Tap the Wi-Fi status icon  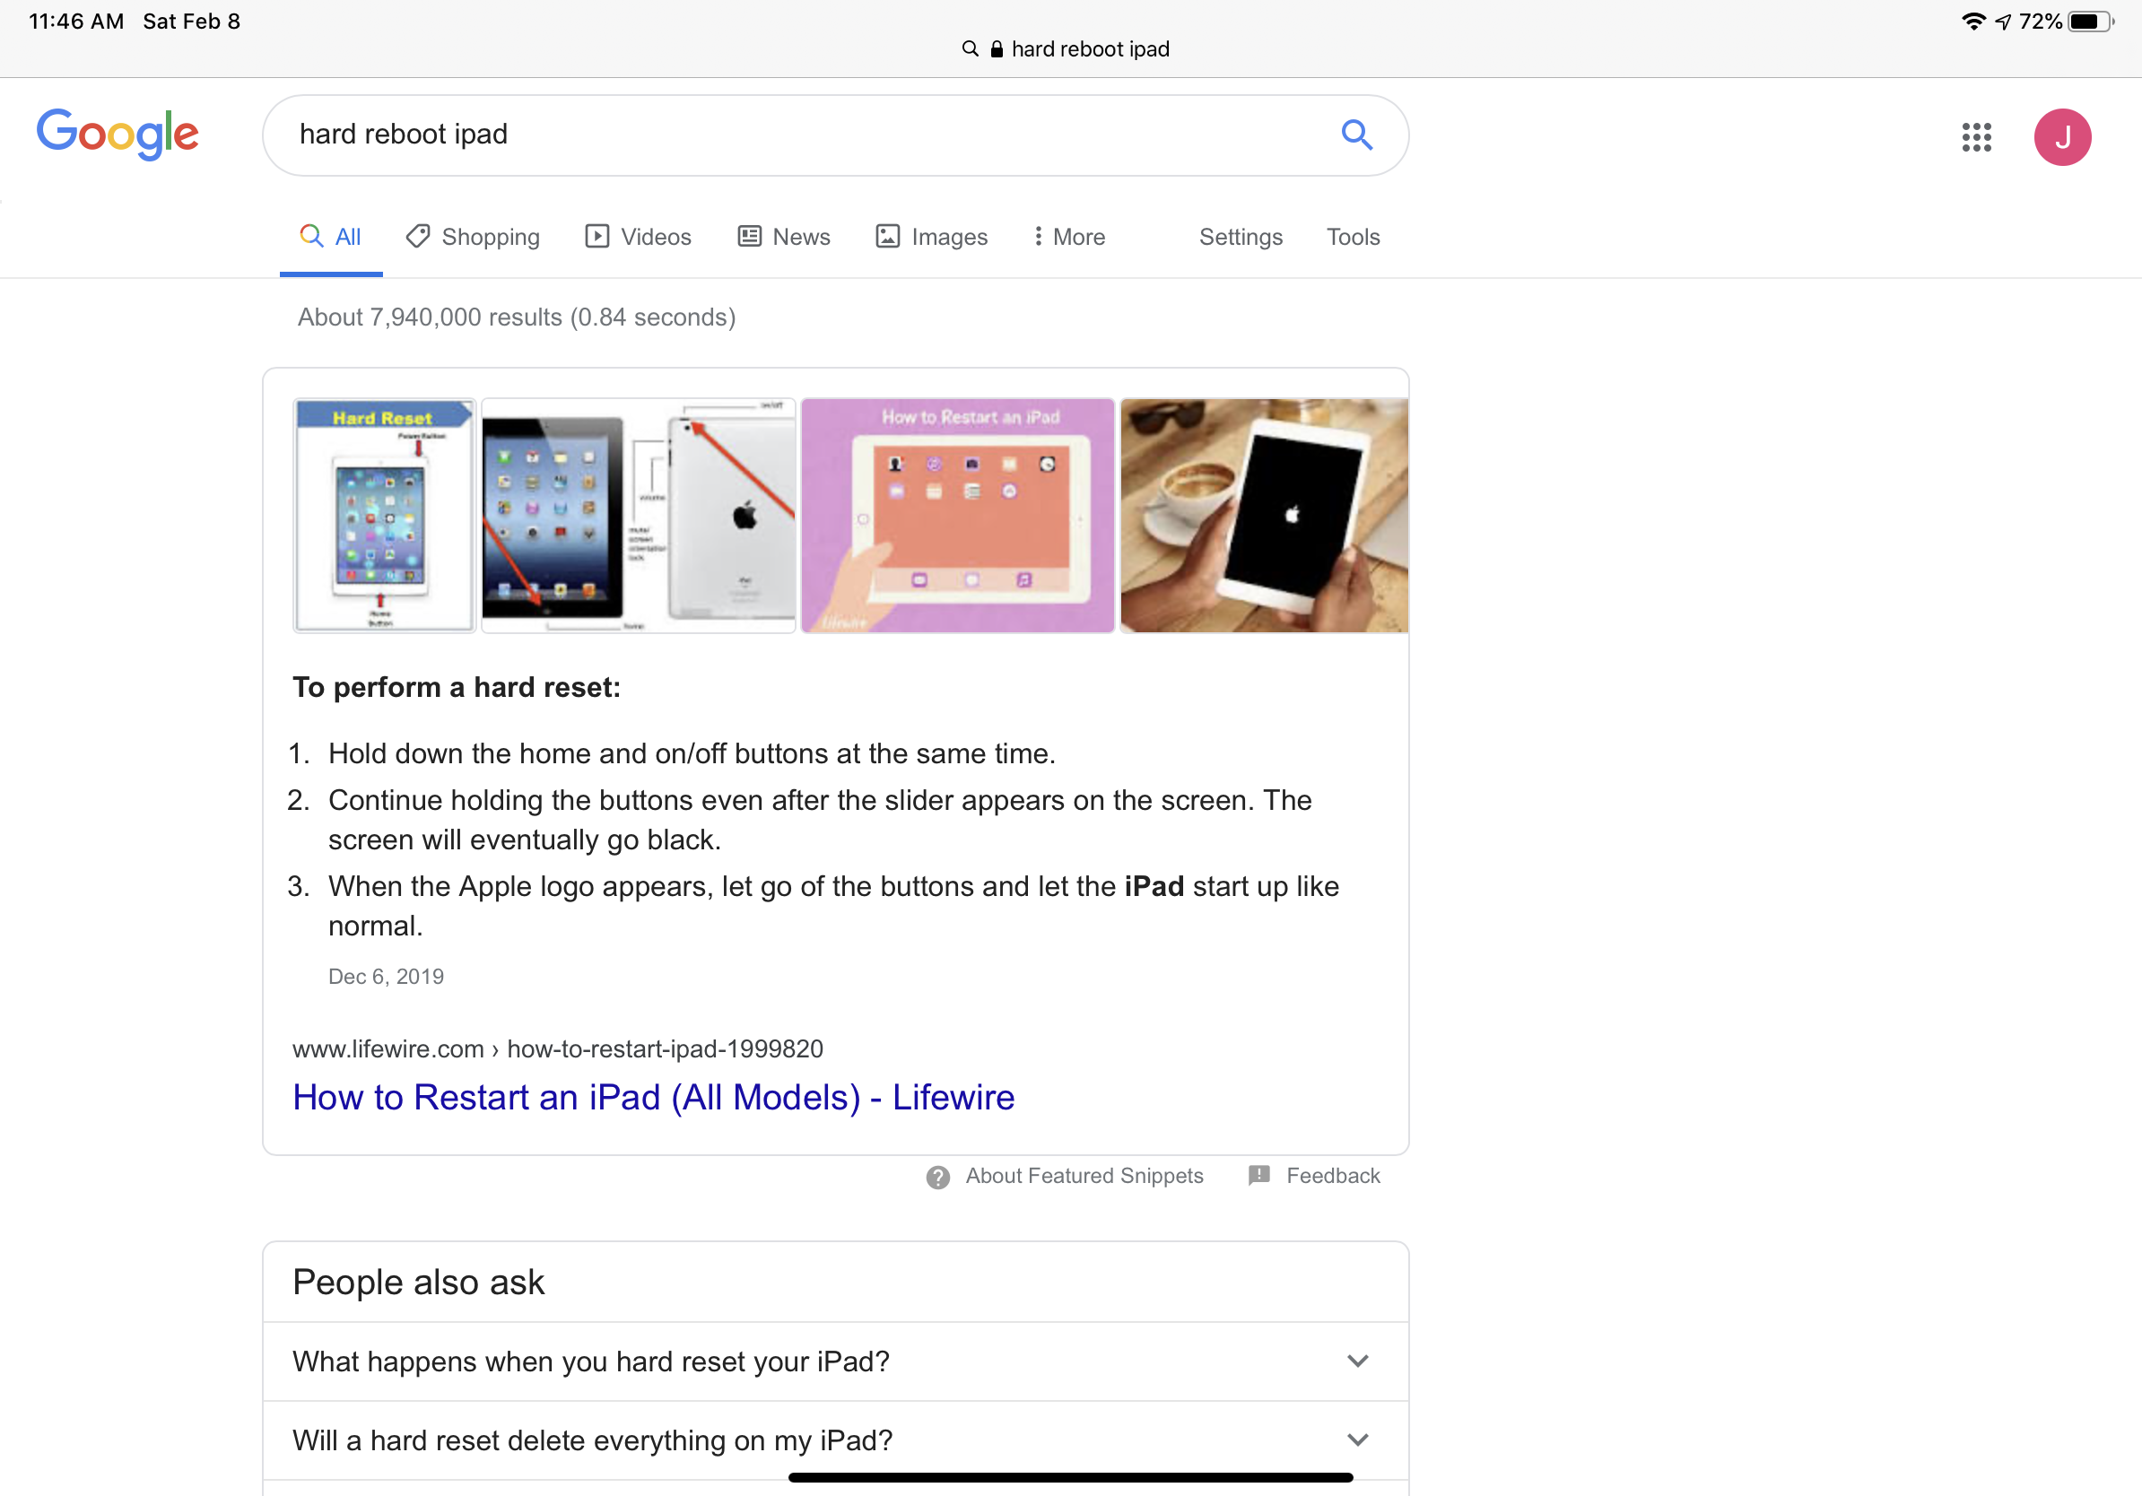[x=1972, y=21]
